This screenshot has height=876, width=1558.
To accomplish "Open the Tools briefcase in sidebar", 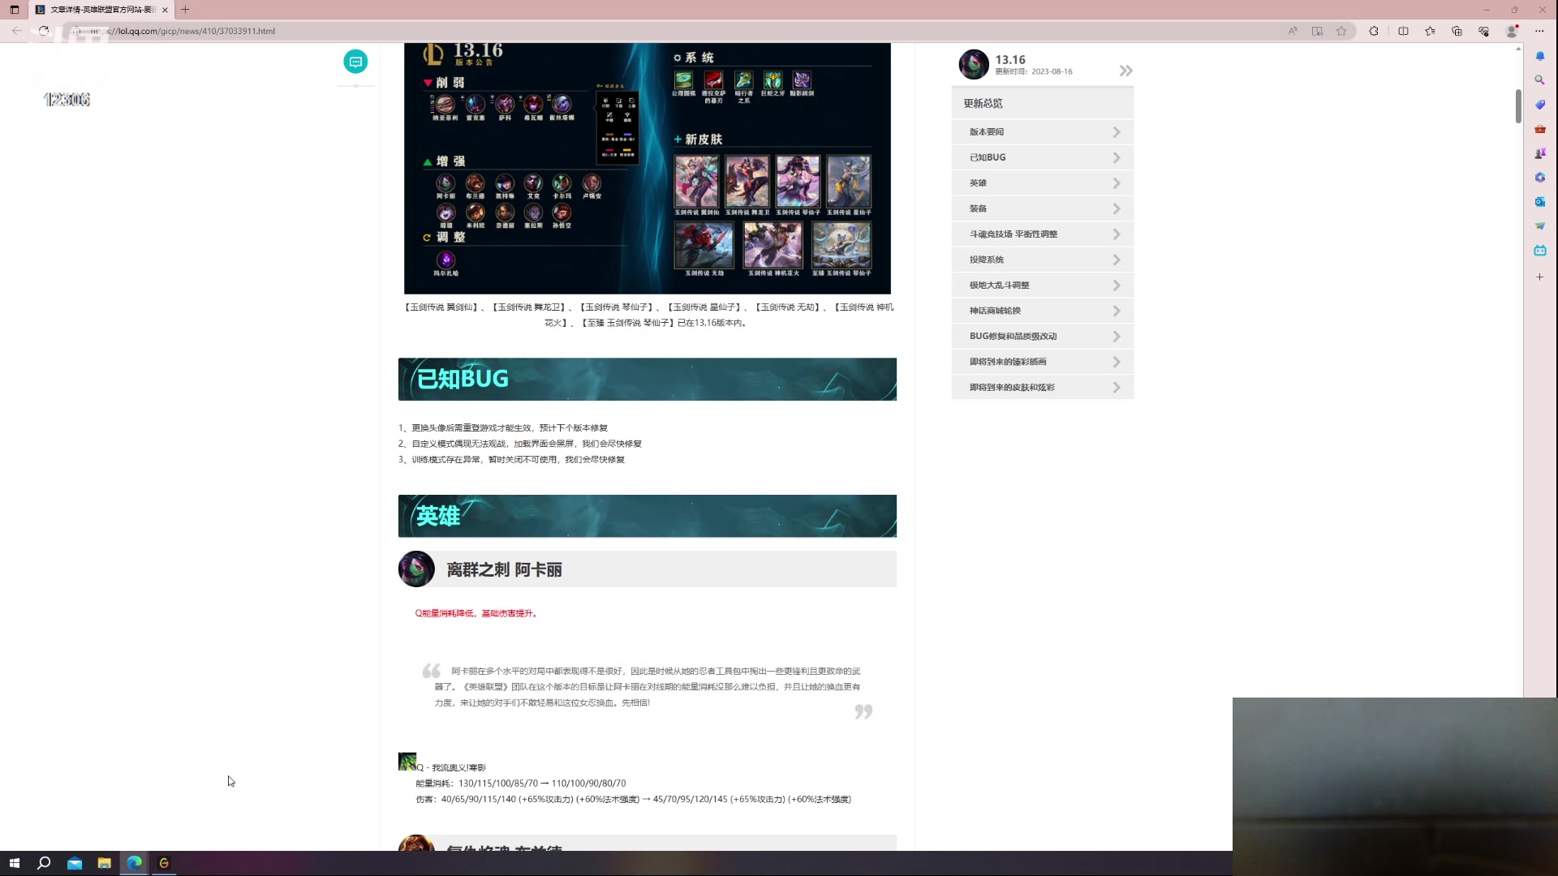I will (x=1539, y=129).
